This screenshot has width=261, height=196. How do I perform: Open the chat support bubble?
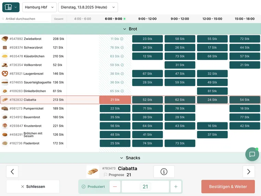252,154
